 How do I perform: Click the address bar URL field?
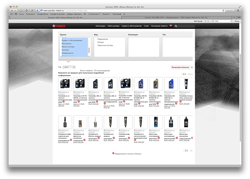coord(131,11)
